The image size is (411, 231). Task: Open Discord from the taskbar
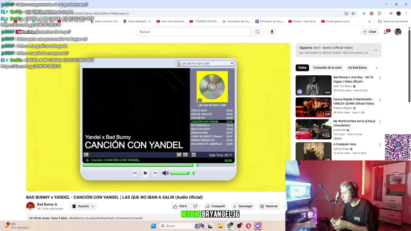click(258, 226)
